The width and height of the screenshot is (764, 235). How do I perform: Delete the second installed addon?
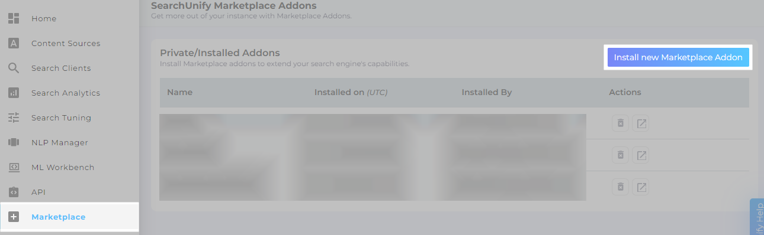[620, 155]
